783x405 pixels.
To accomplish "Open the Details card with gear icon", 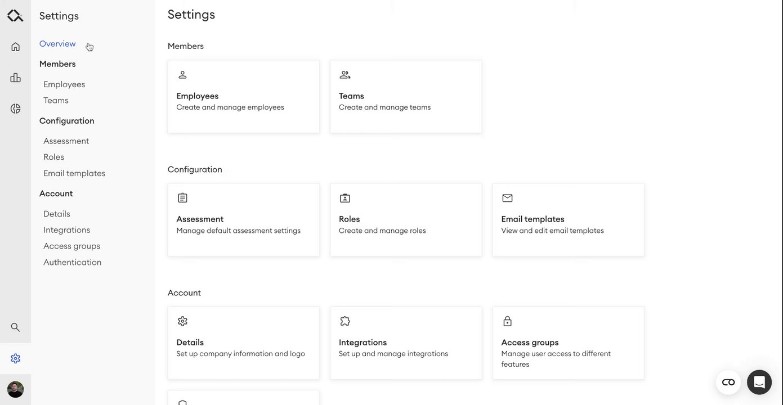I will point(243,343).
